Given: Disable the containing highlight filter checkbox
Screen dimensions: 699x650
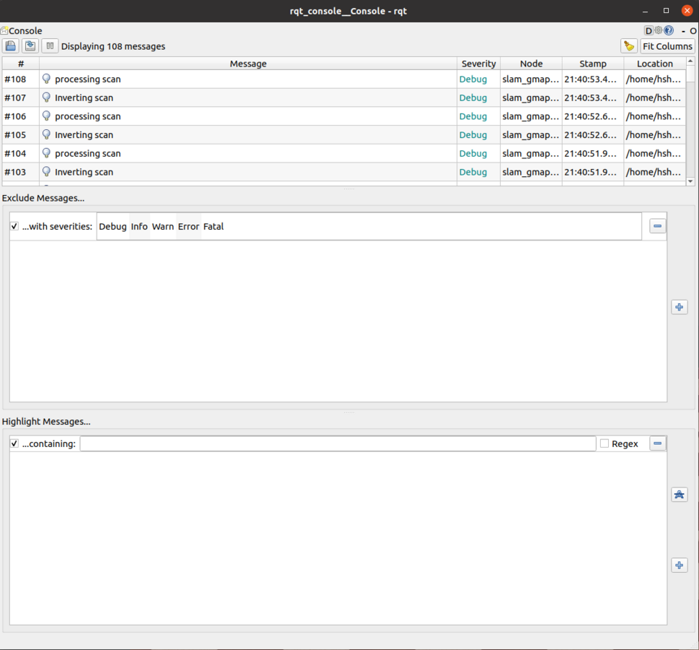Looking at the screenshot, I should click(x=14, y=443).
